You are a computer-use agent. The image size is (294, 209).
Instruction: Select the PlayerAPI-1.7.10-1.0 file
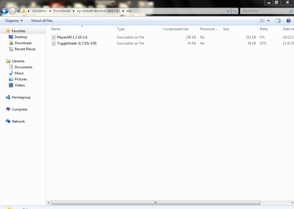[72, 37]
